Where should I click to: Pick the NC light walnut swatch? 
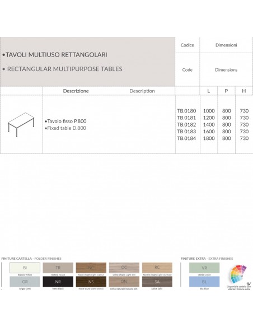point(91,268)
